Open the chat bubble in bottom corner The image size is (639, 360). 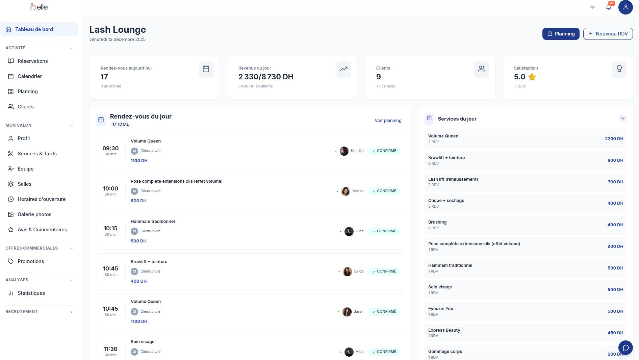coord(625,348)
